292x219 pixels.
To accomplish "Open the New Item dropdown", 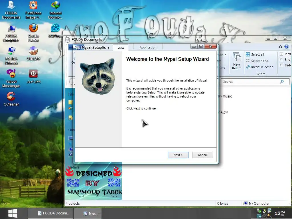I will 236,61.
